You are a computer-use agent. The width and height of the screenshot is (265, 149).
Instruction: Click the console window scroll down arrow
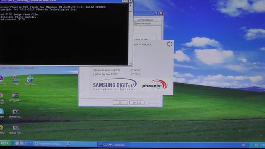pyautogui.click(x=130, y=64)
